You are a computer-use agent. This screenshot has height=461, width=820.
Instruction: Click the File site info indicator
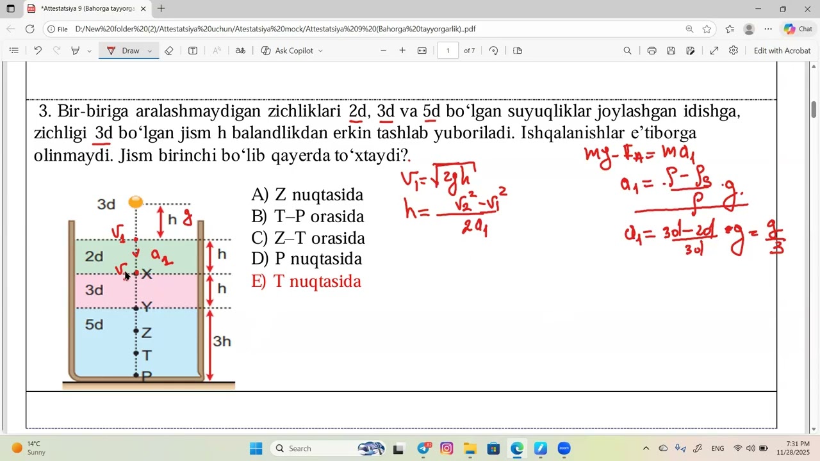pyautogui.click(x=58, y=29)
